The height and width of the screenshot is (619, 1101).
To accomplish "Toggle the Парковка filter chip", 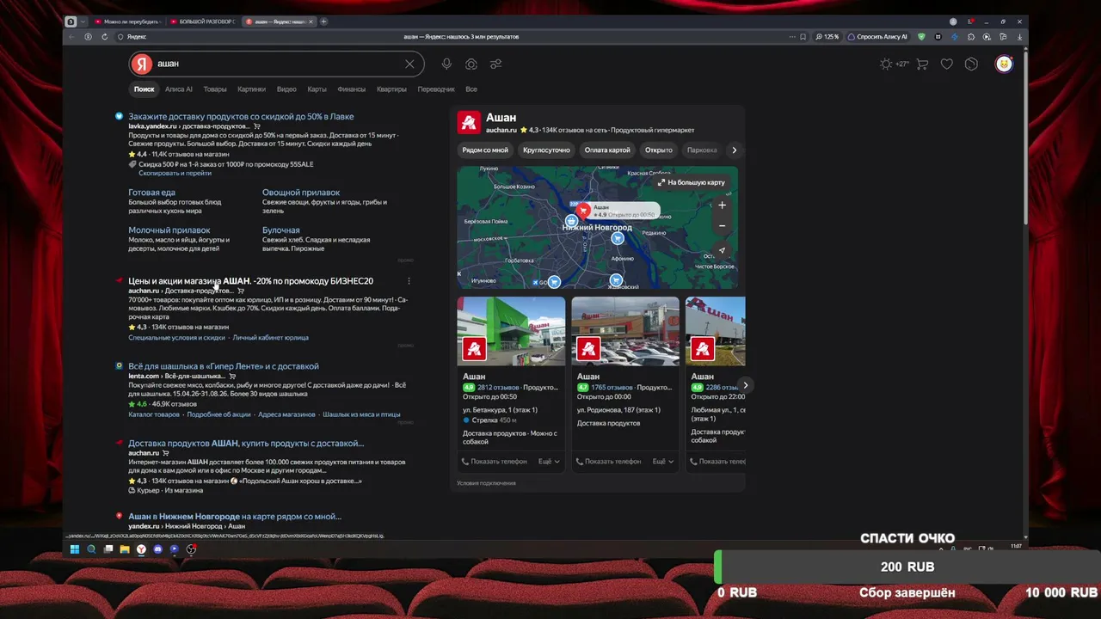I will coord(702,150).
